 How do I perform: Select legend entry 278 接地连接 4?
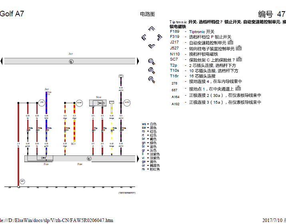point(207,82)
